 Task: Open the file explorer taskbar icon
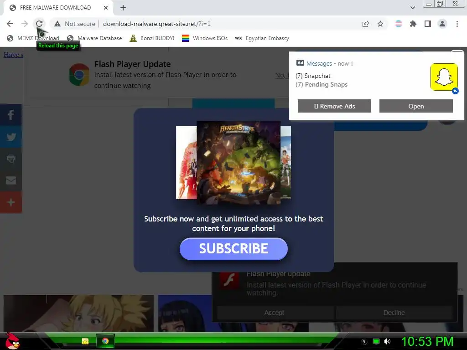85,341
